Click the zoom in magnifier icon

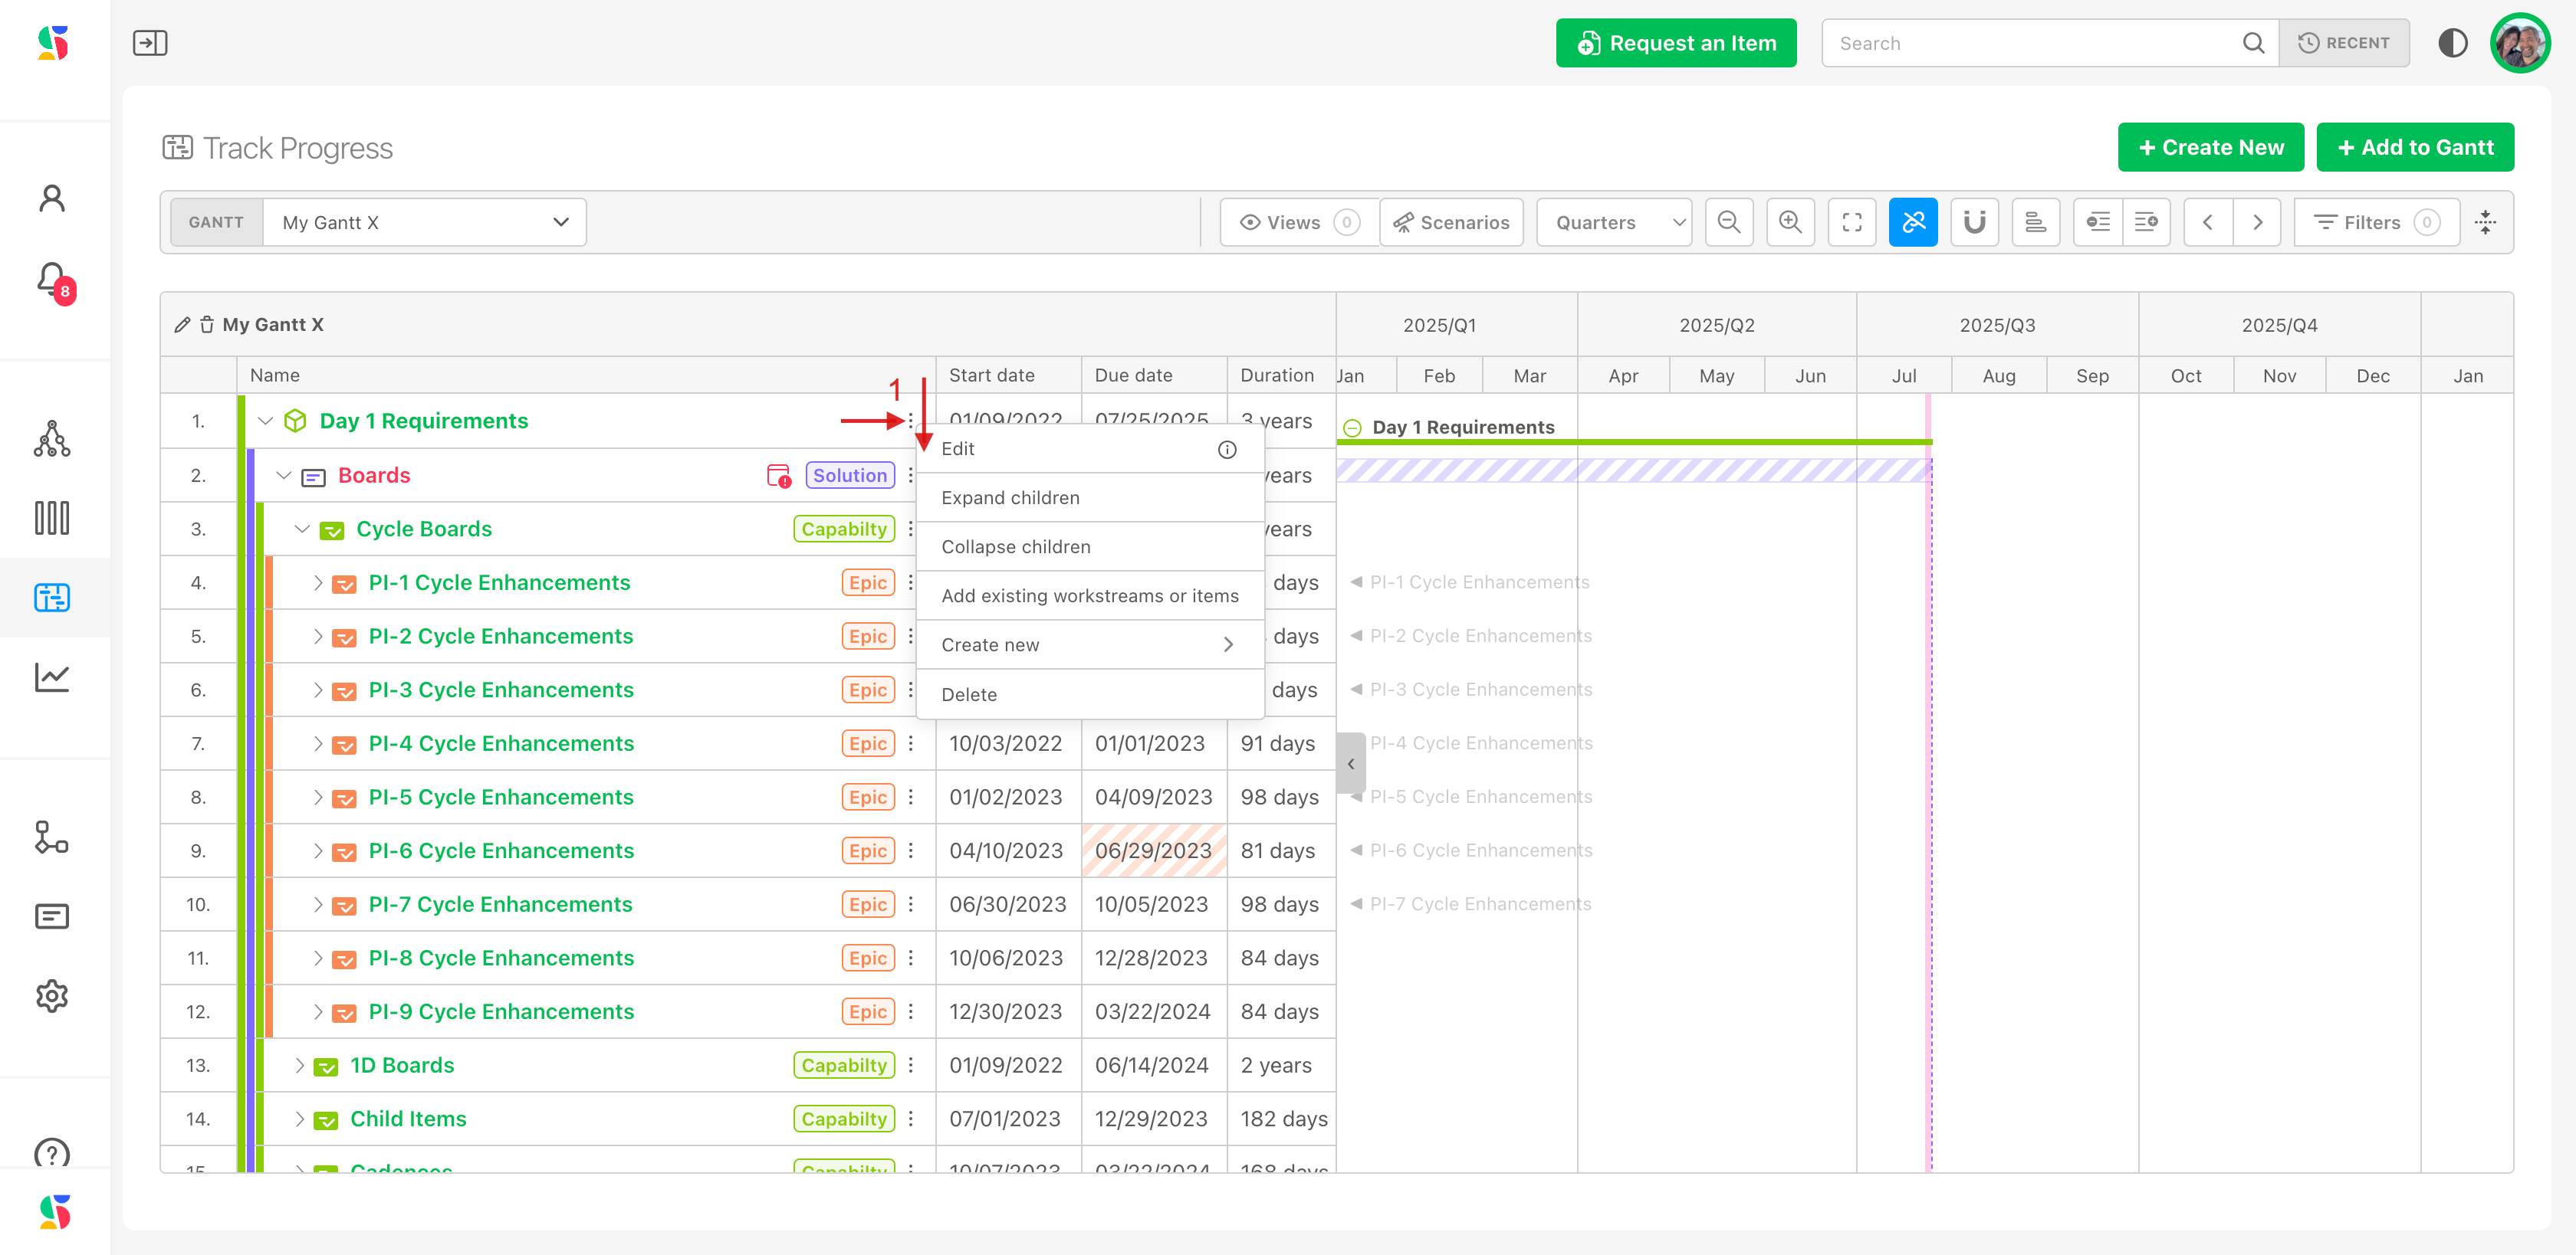click(x=1790, y=222)
